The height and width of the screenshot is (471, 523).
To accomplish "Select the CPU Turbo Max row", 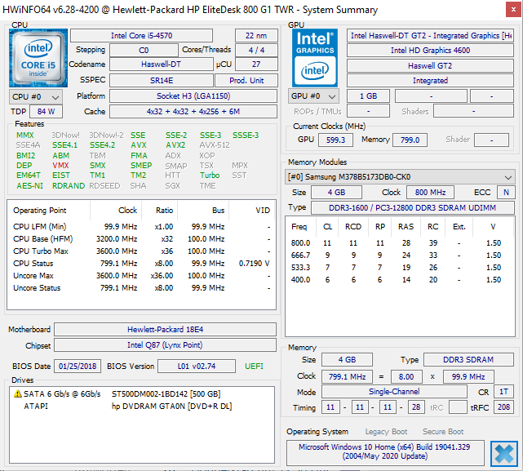I will pyautogui.click(x=141, y=251).
